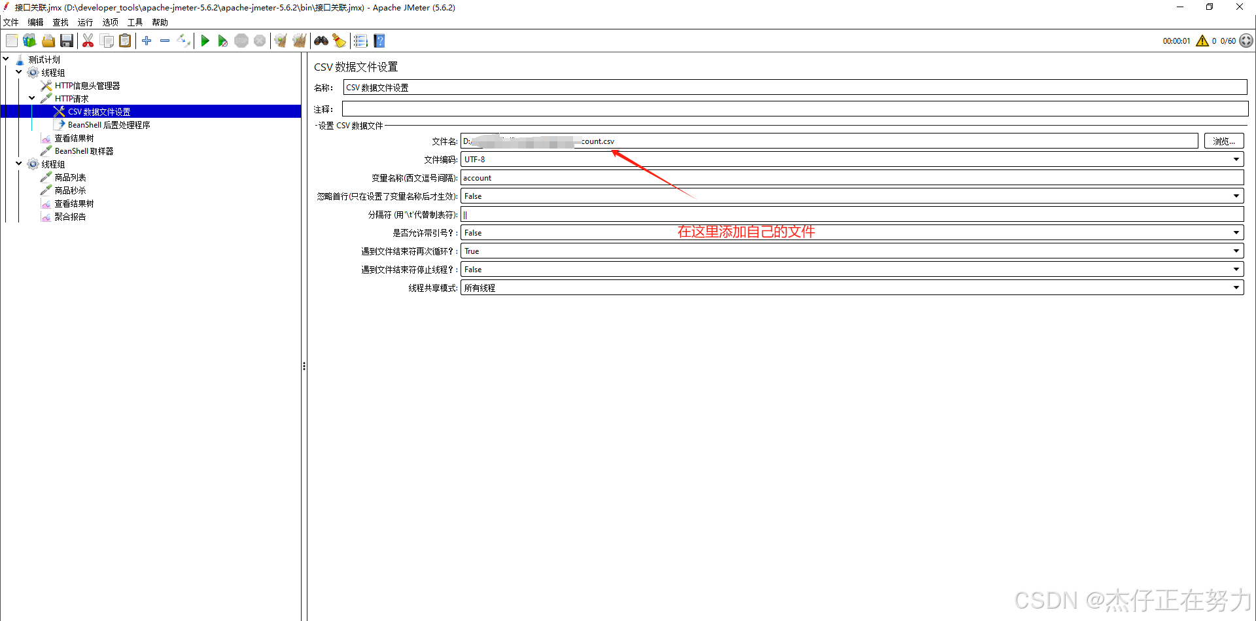
Task: Open function helper list icon
Action: [360, 41]
